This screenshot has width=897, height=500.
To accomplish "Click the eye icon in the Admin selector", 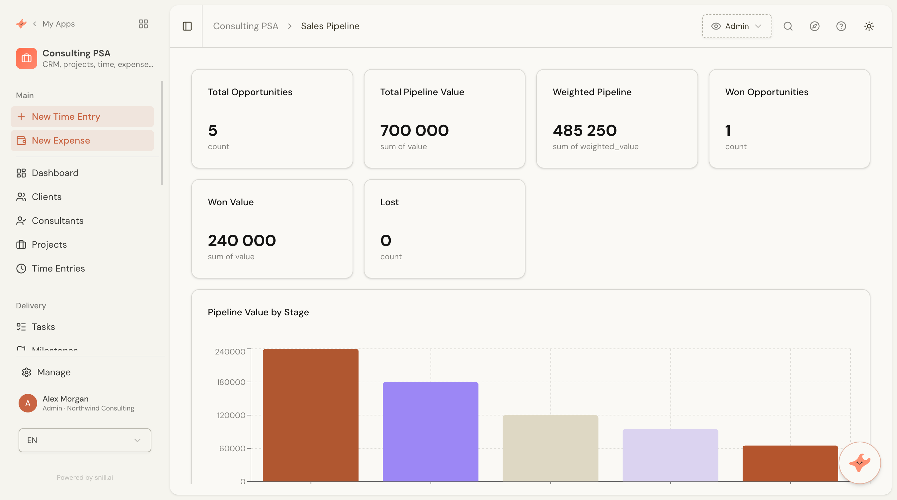I will pos(716,26).
